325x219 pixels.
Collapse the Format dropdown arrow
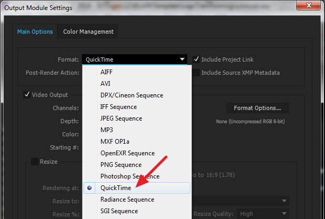(x=182, y=59)
